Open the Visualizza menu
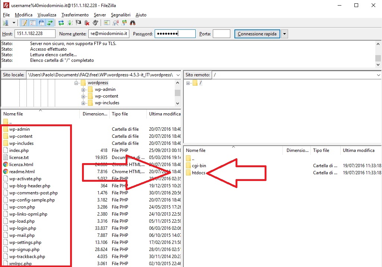The image size is (382, 267). pos(47,15)
